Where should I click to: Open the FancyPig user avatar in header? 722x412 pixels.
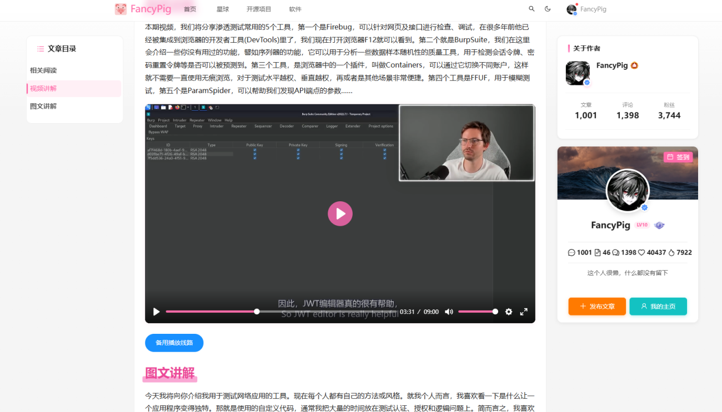pyautogui.click(x=571, y=9)
